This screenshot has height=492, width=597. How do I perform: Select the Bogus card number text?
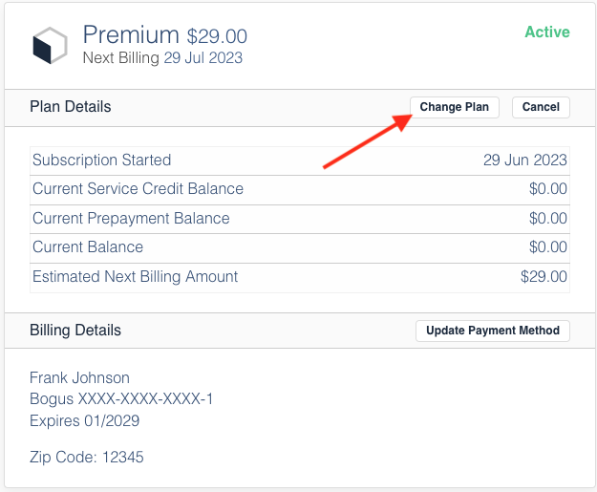tap(121, 399)
